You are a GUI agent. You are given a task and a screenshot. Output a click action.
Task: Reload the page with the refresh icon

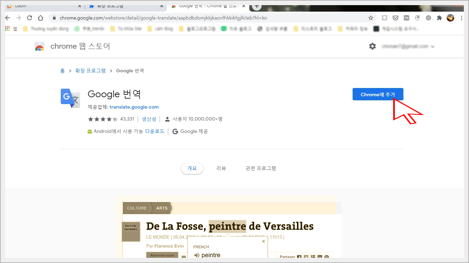click(x=30, y=18)
